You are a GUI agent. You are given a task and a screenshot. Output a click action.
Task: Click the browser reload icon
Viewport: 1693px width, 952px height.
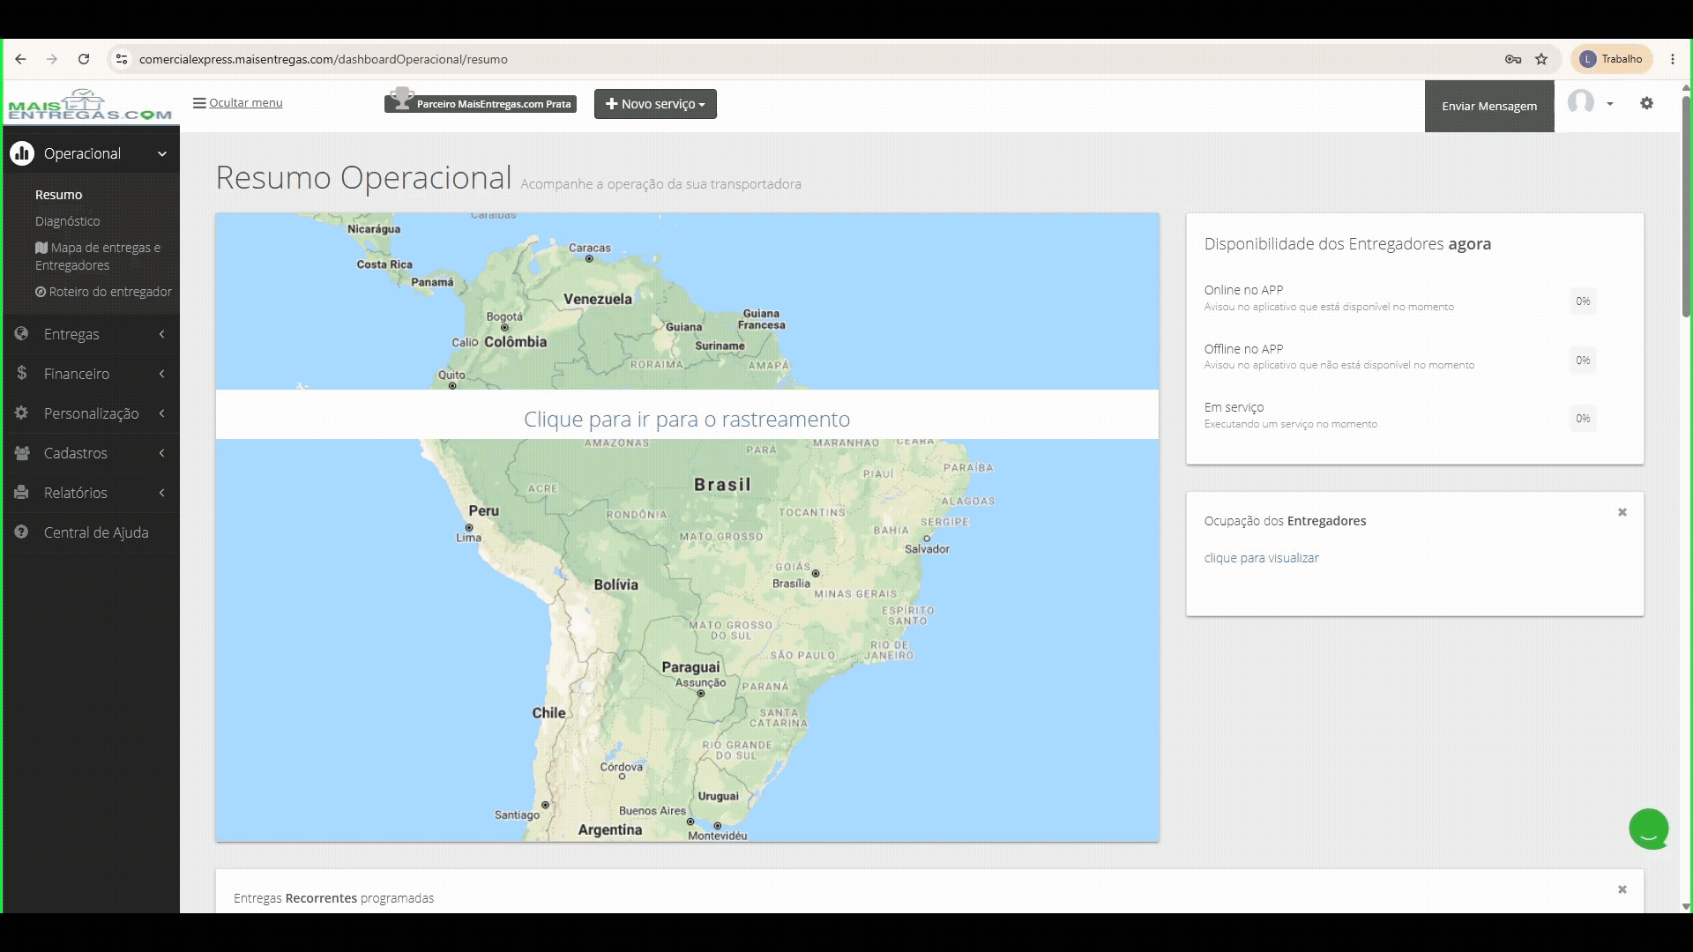[x=84, y=59]
